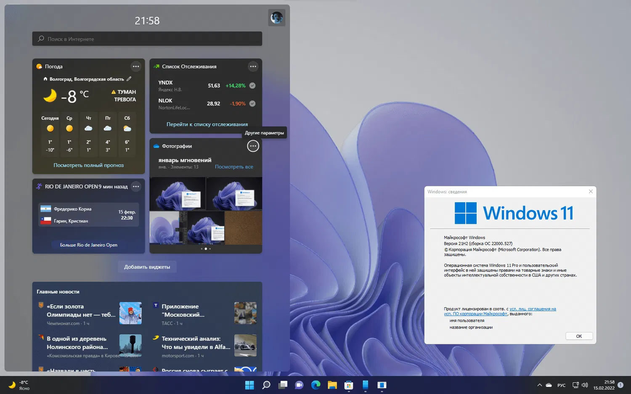Open more options for the Погода widget
This screenshot has width=631, height=394.
coord(136,66)
